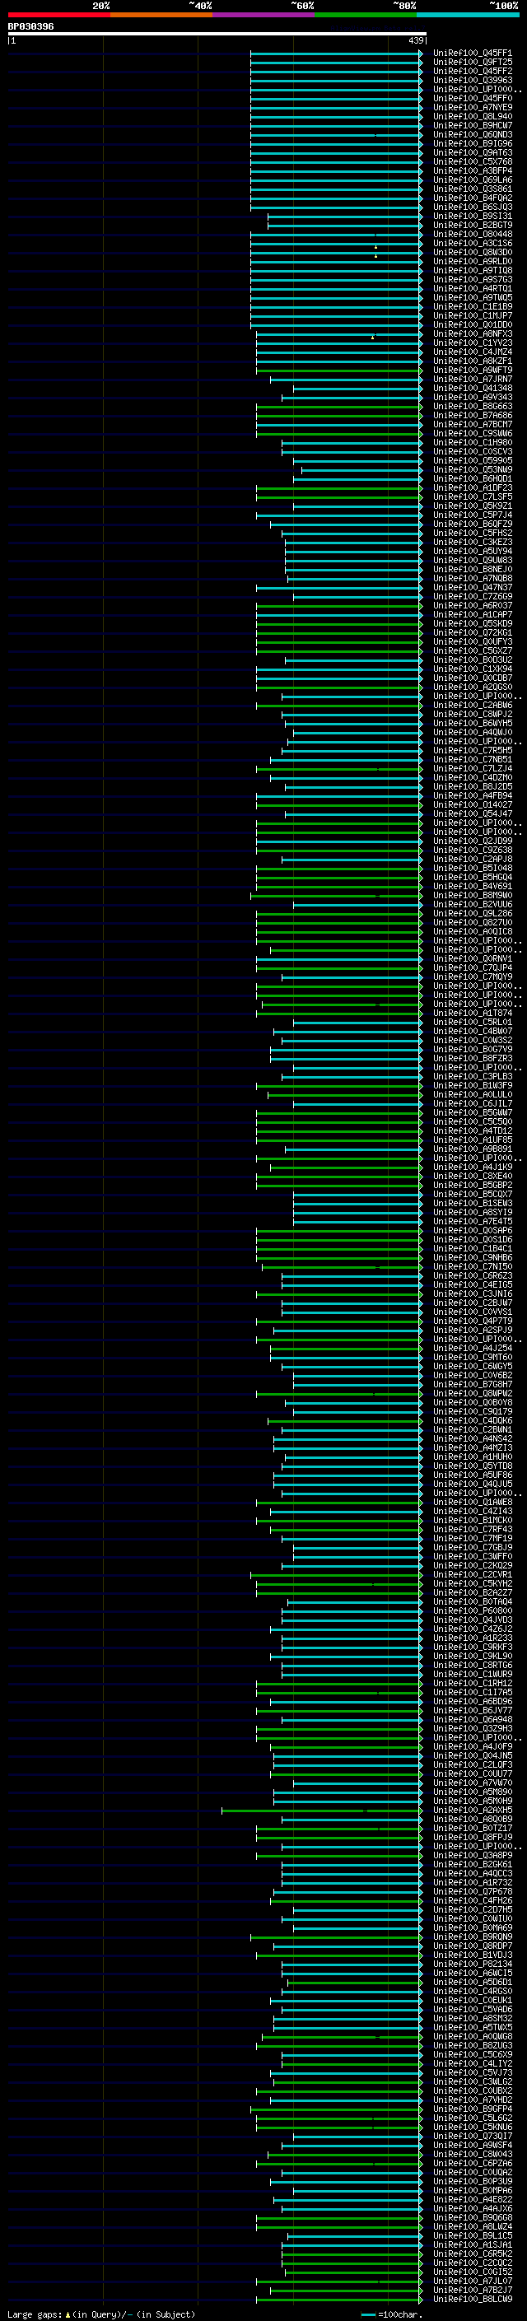Click hit label UniRef100_C3JNI6
Screen dimensions: 527x2321
point(472,1293)
